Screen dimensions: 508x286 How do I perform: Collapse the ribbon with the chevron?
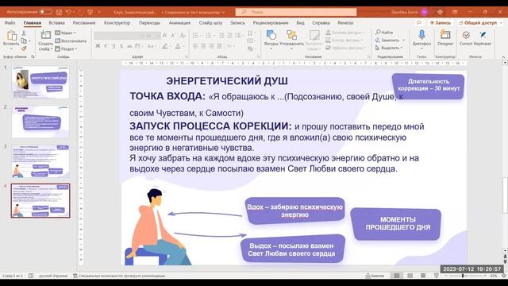click(503, 56)
